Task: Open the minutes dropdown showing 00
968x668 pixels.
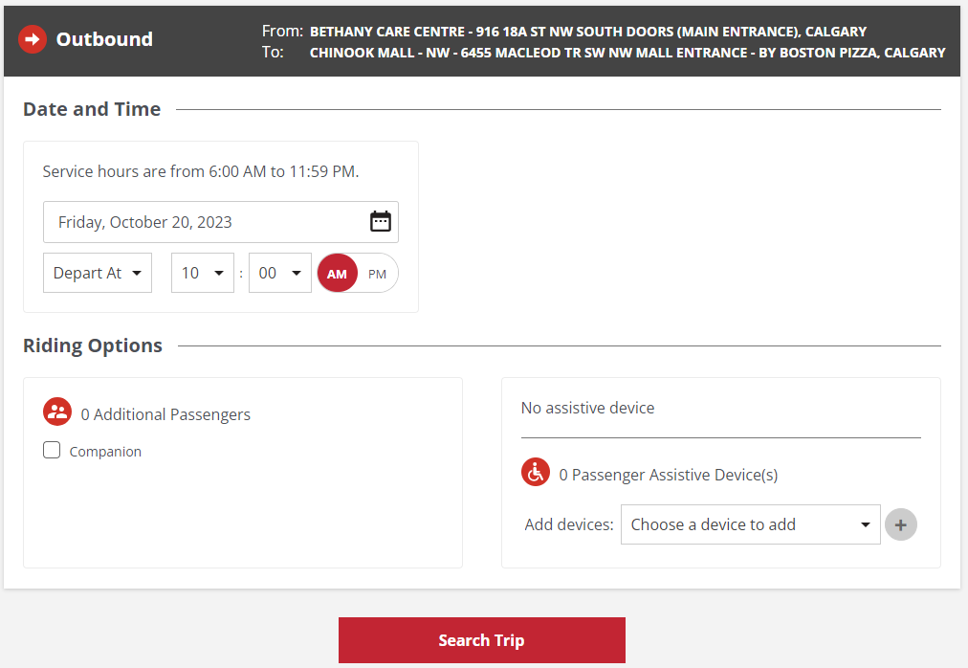Action: pos(280,274)
